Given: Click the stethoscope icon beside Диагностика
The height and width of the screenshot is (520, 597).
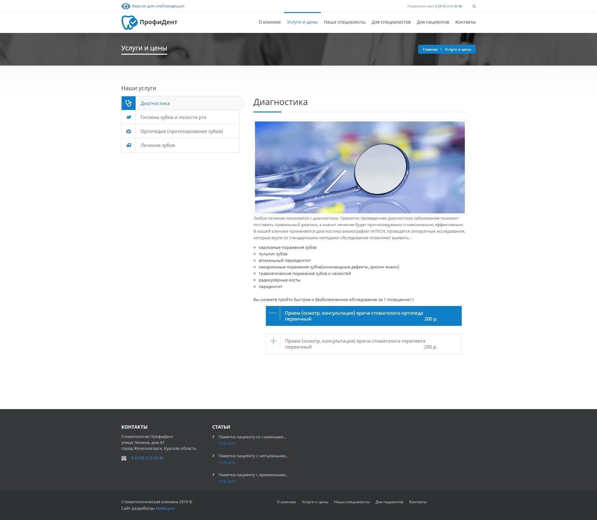Looking at the screenshot, I should (128, 103).
